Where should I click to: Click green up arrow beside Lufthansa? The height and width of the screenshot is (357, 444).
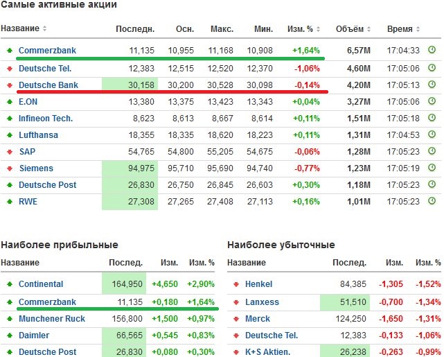click(10, 135)
